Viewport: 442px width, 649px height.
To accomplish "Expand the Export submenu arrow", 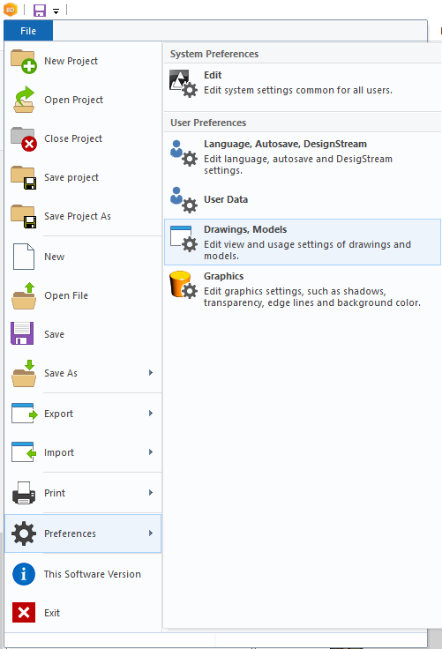I will pyautogui.click(x=151, y=414).
